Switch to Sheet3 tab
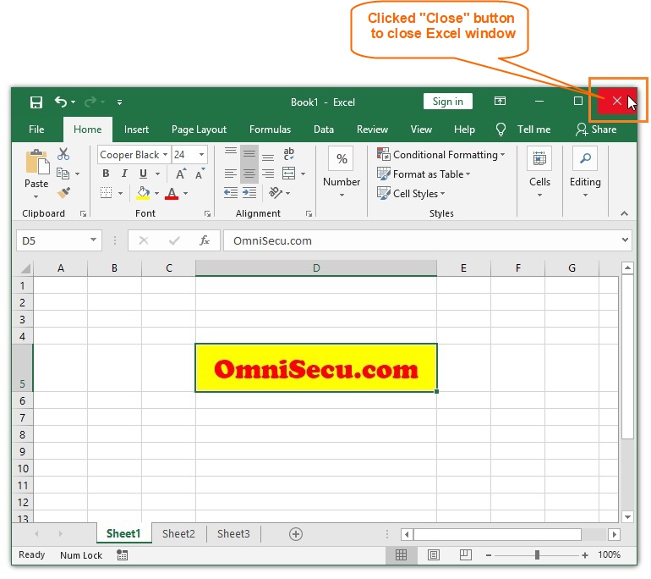Image resolution: width=651 pixels, height=579 pixels. (233, 533)
